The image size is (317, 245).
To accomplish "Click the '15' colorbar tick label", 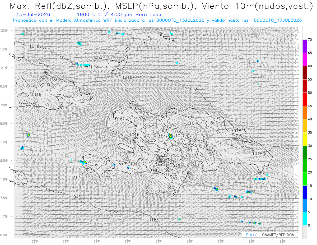I will coord(310,186).
